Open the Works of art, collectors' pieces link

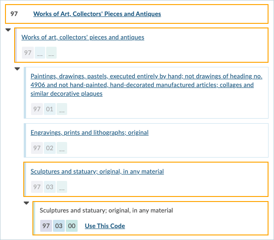tap(83, 37)
